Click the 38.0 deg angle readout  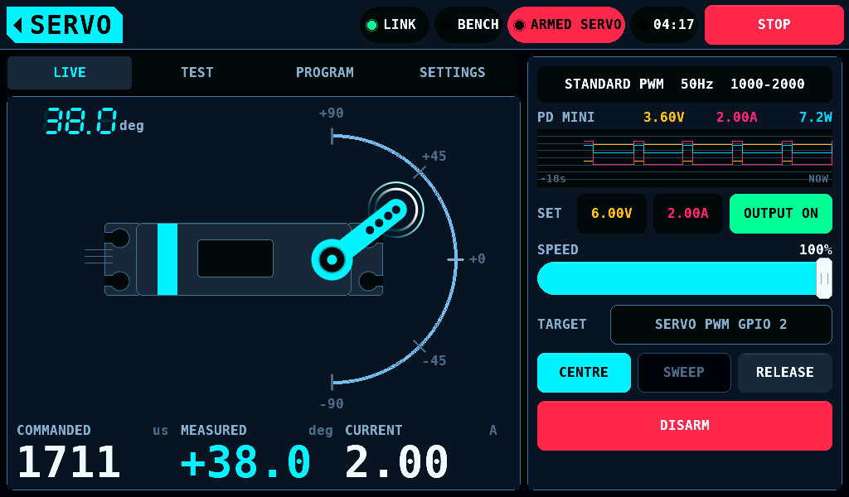(94, 121)
